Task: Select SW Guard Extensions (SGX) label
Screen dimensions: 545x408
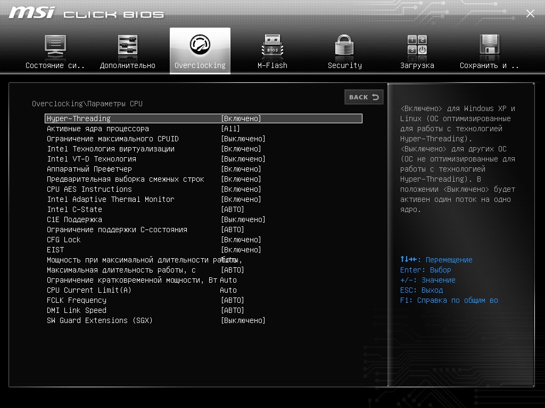Action: 100,320
